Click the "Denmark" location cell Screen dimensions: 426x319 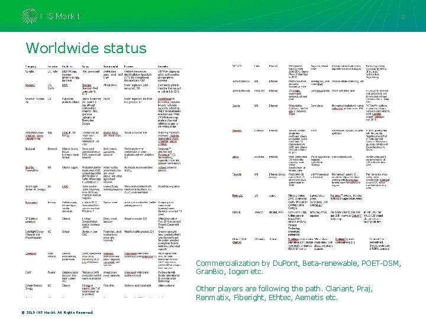(x=53, y=149)
